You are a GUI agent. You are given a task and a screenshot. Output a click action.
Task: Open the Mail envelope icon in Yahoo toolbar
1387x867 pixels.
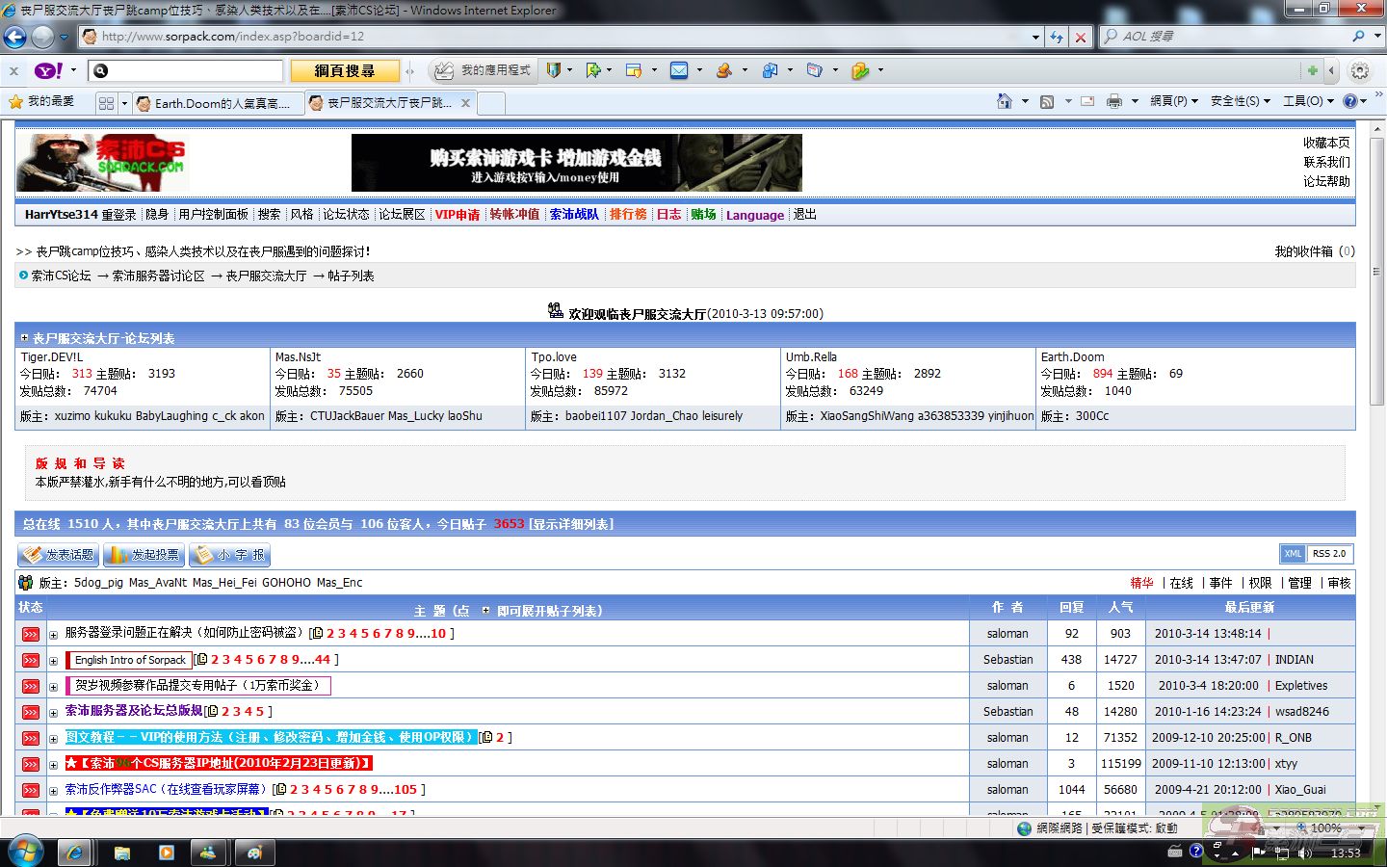coord(679,70)
